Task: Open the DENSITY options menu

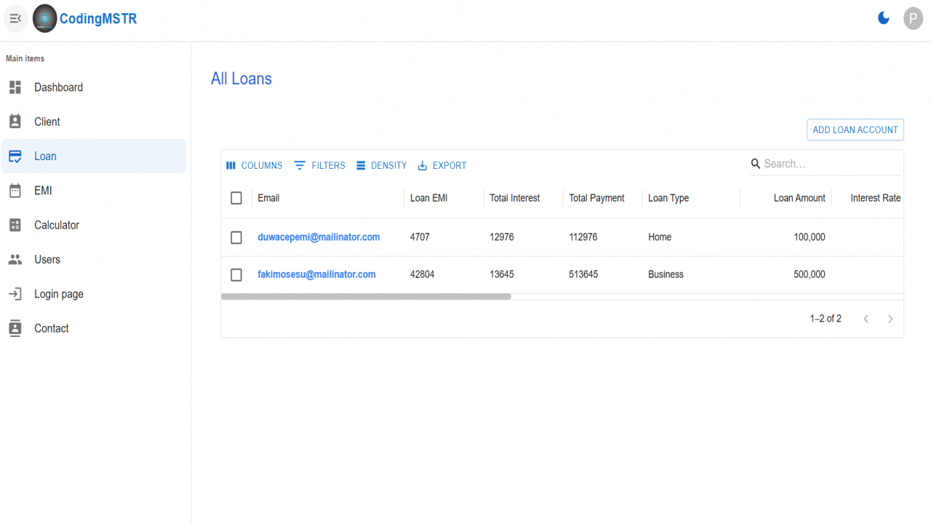Action: click(382, 165)
